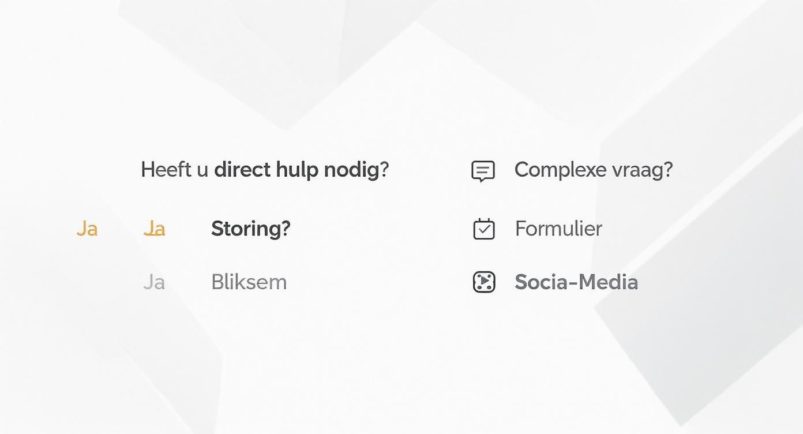This screenshot has width=803, height=434.
Task: Click the video reel icon beside Socia-Media
Action: [484, 282]
